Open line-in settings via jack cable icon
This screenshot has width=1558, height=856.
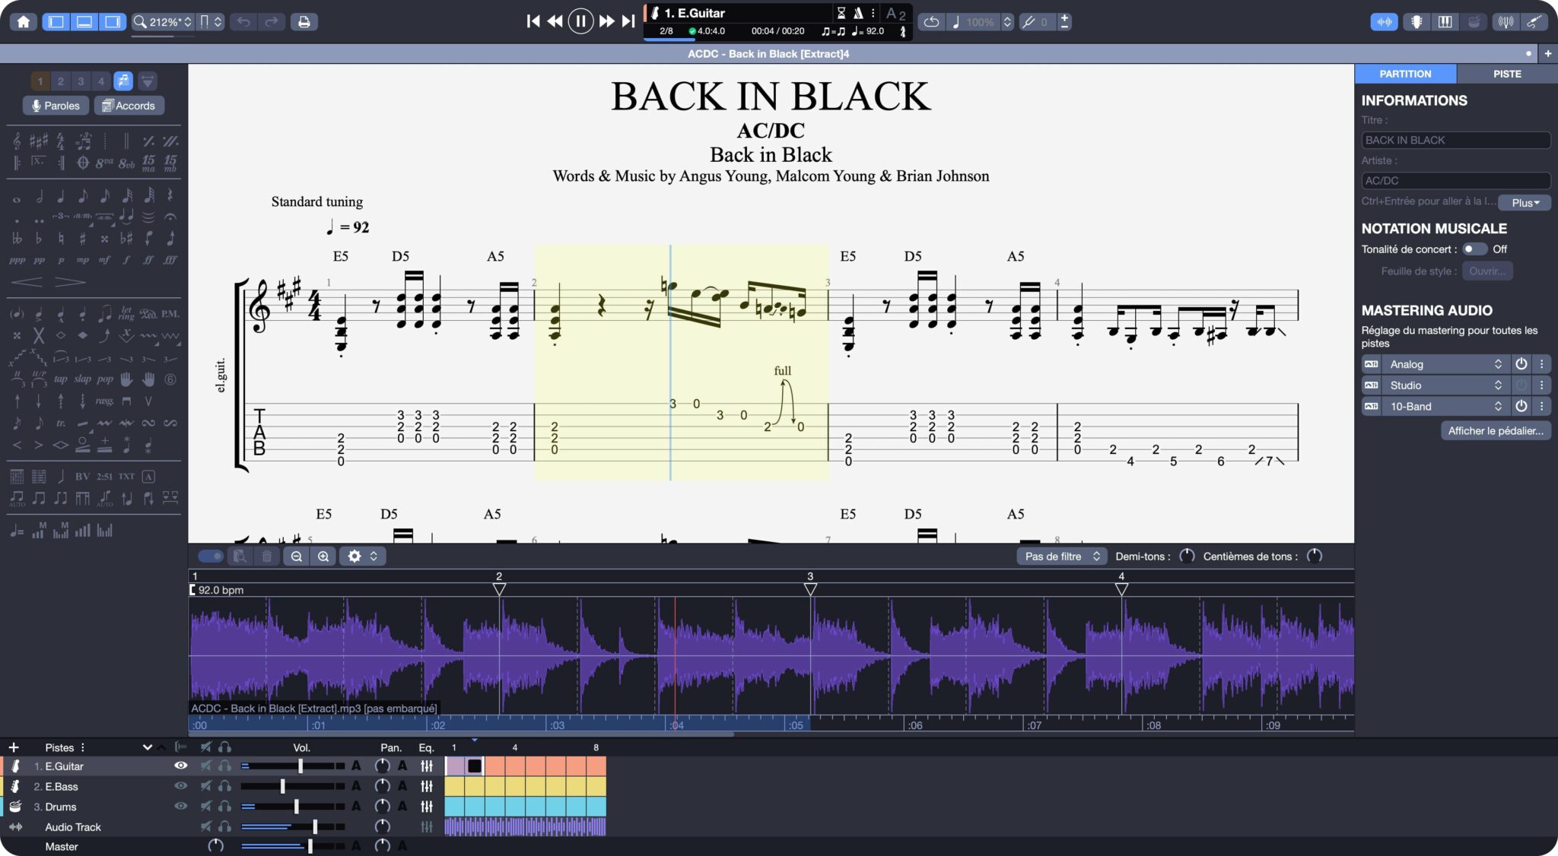(x=1534, y=22)
